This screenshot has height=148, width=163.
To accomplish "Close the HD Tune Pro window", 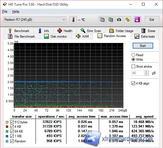I will pos(156,4).
